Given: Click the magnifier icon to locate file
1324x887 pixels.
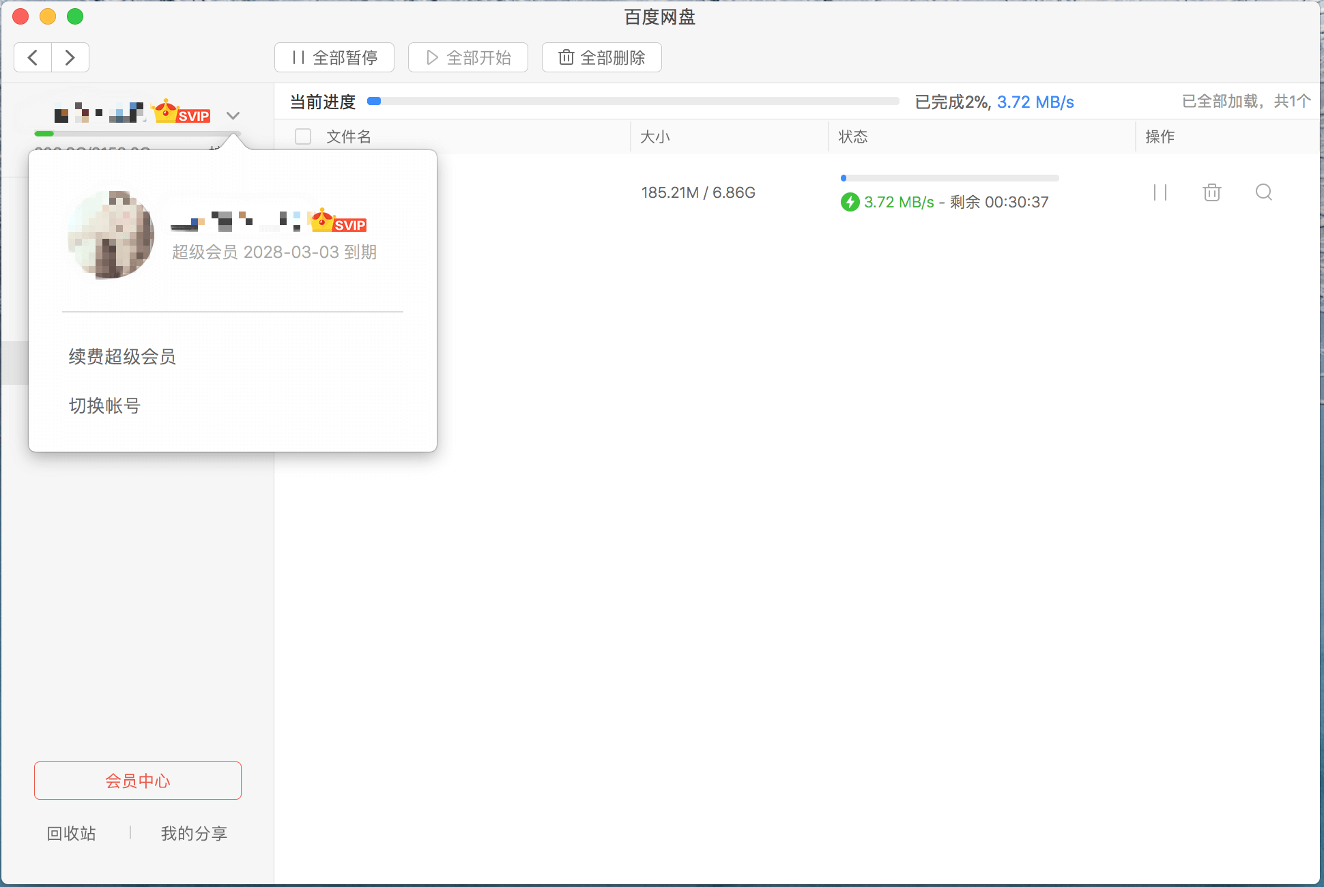Looking at the screenshot, I should [x=1263, y=192].
